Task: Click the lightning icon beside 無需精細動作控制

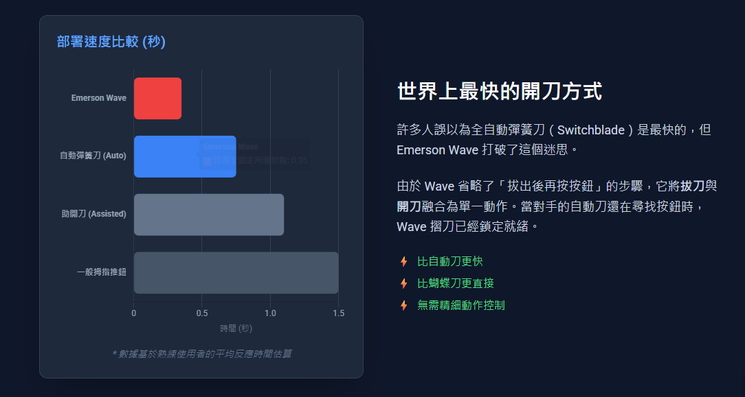Action: pos(404,305)
